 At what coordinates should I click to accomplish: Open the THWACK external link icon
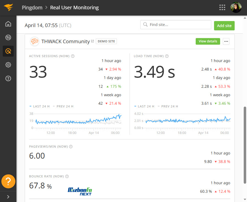tap(92, 41)
